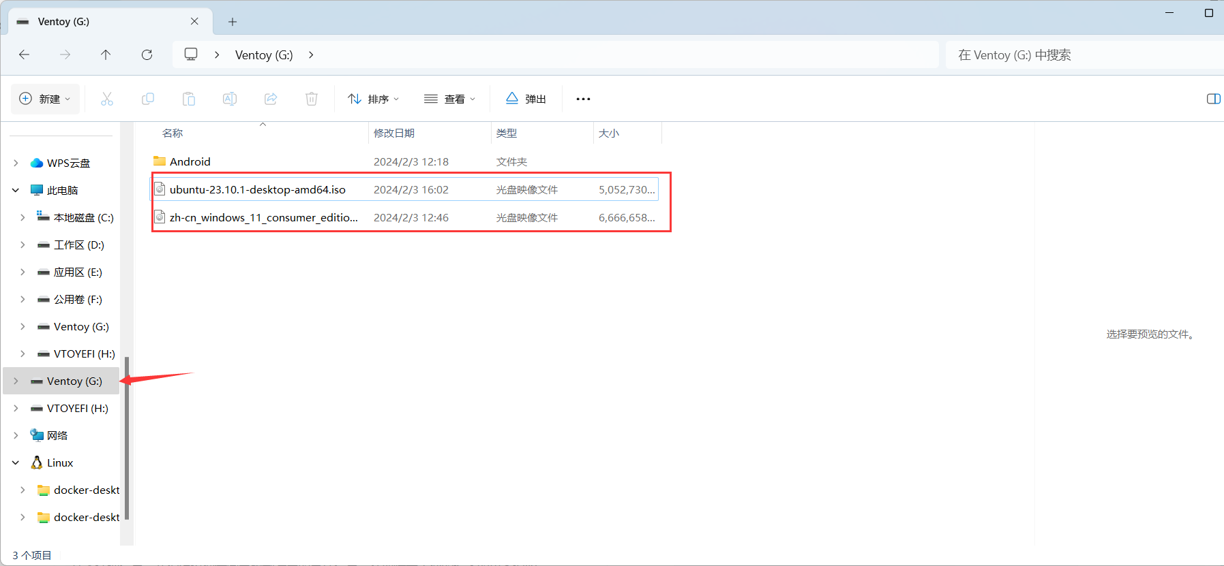
Task: Close the Ventoy (G:) tab
Action: pos(194,21)
